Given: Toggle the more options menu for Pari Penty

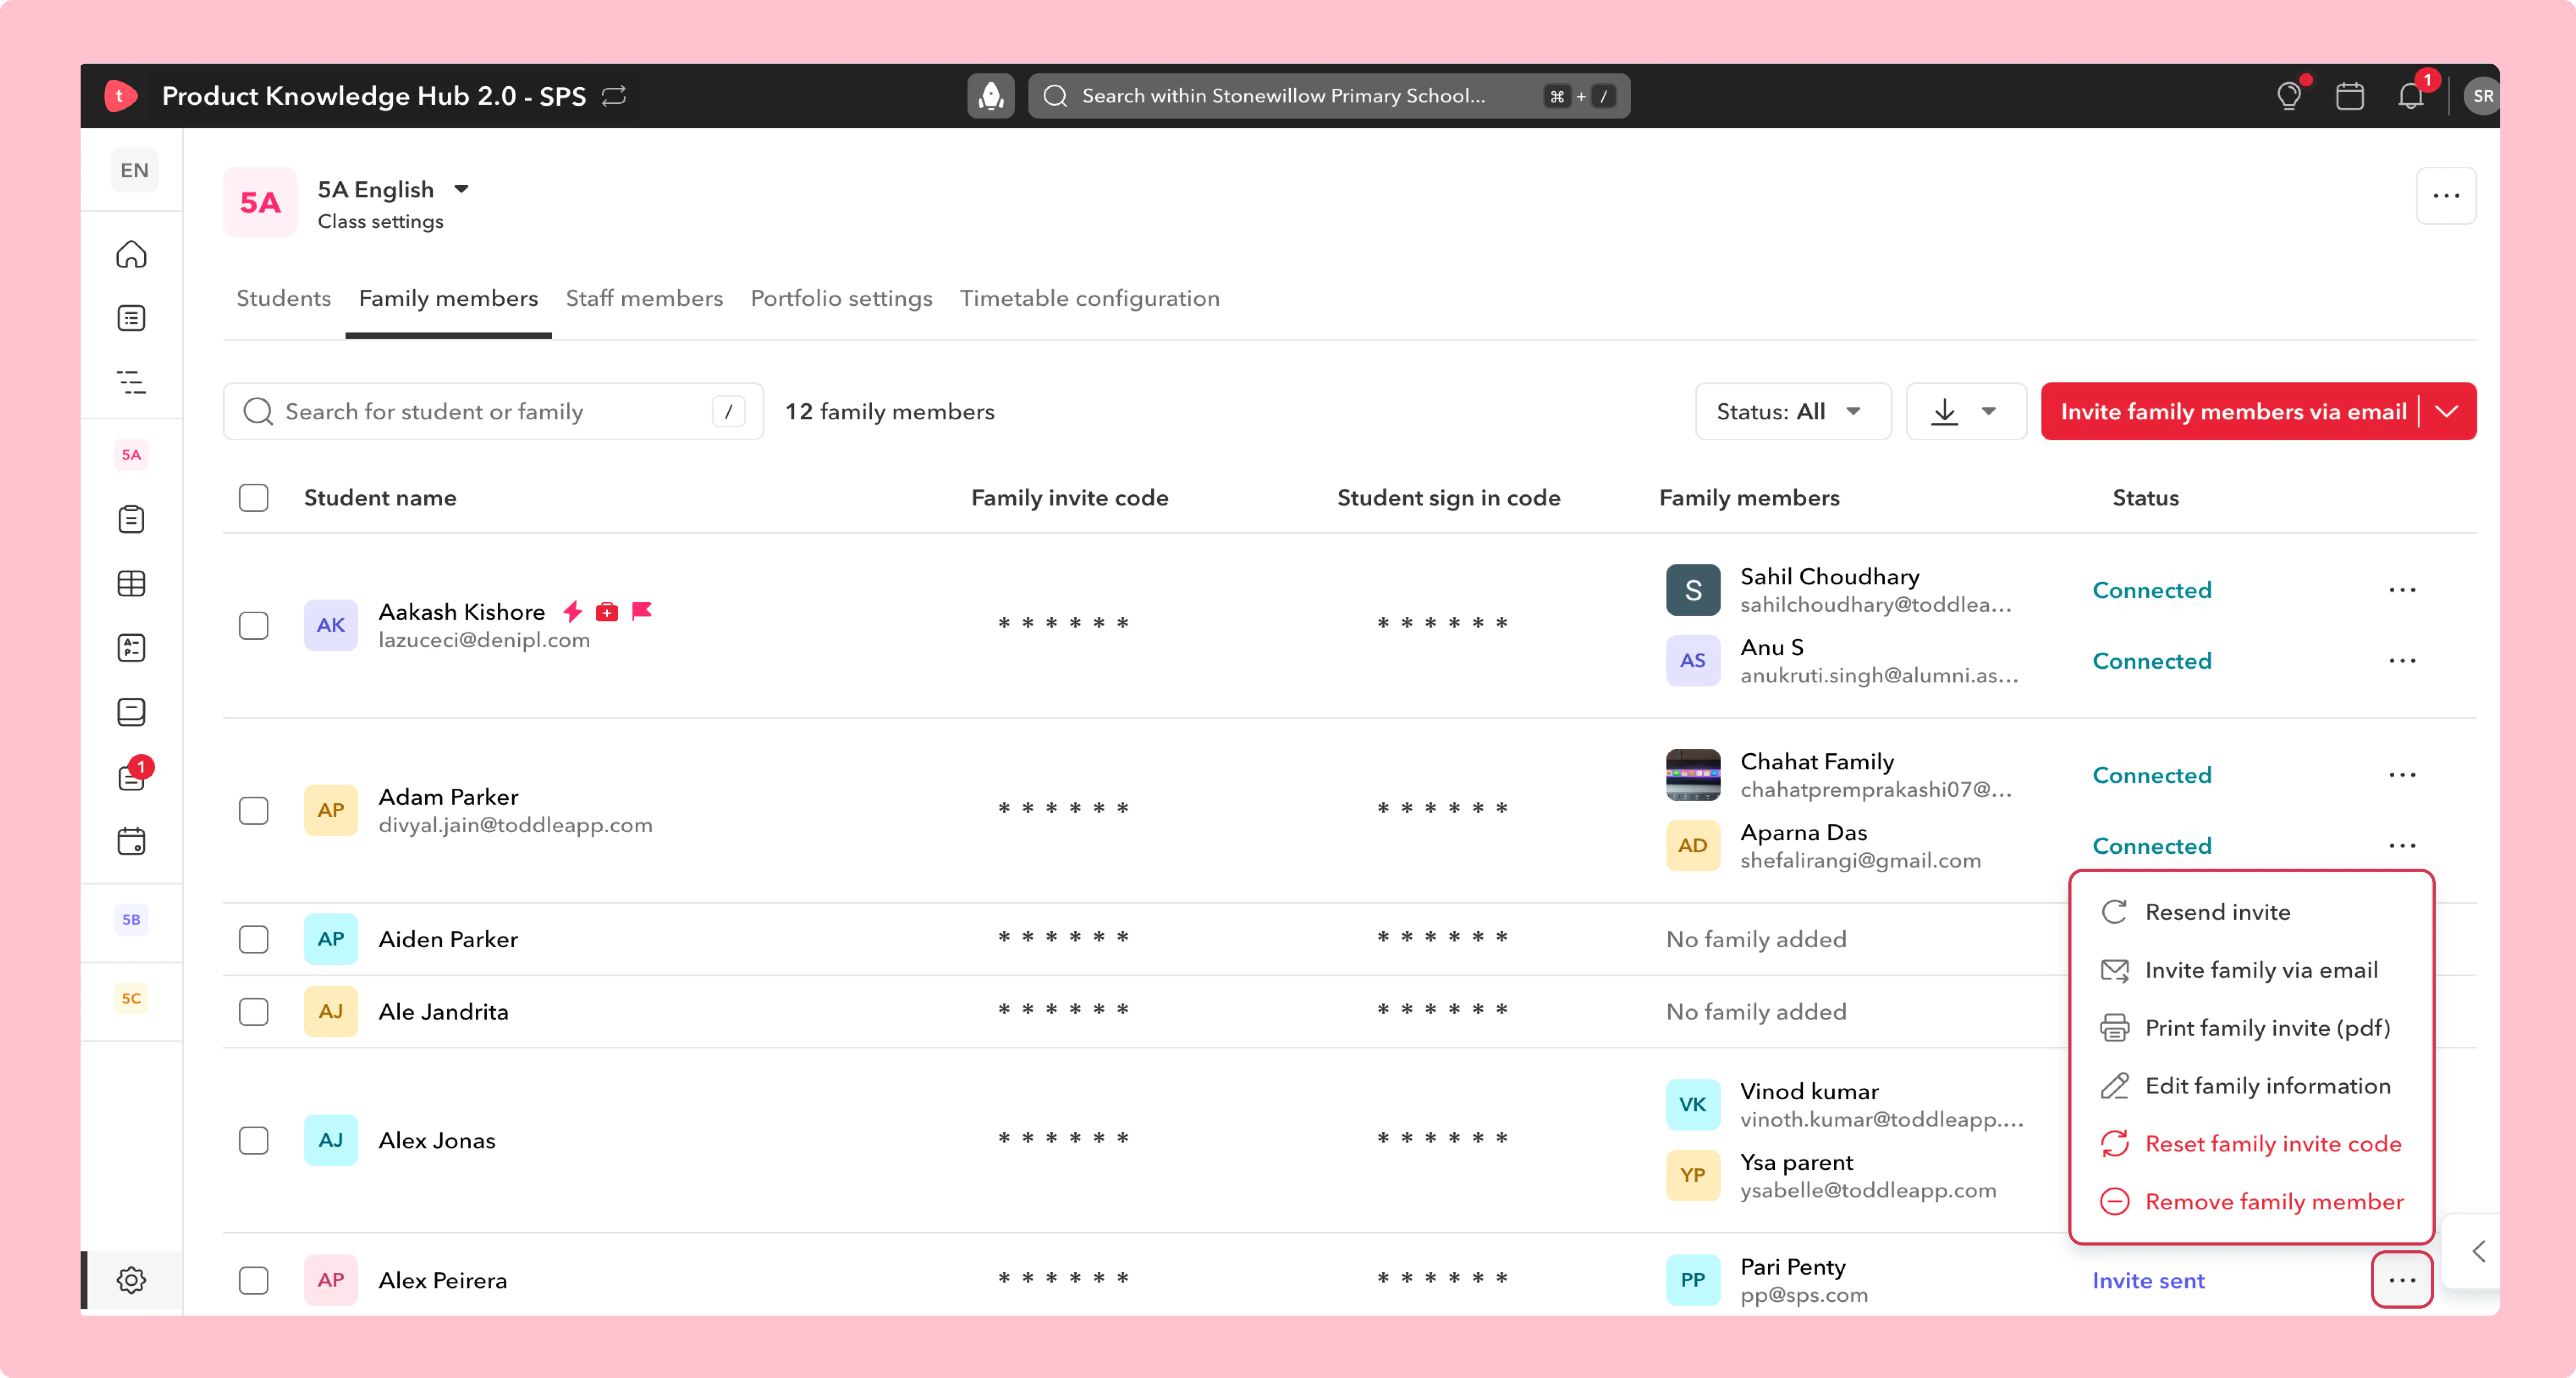Looking at the screenshot, I should (x=2402, y=1280).
